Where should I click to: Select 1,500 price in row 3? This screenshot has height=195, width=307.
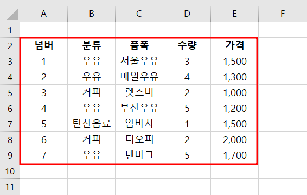click(234, 61)
